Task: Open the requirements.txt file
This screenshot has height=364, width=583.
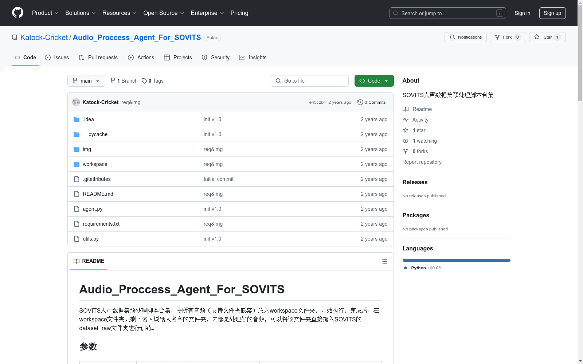Action: tap(101, 224)
